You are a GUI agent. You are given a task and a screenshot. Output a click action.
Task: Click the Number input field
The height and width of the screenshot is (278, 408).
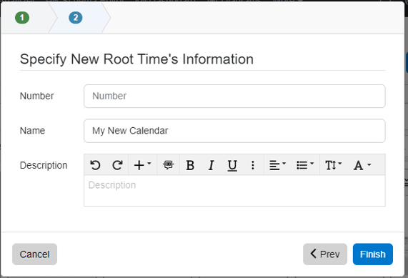coord(234,96)
